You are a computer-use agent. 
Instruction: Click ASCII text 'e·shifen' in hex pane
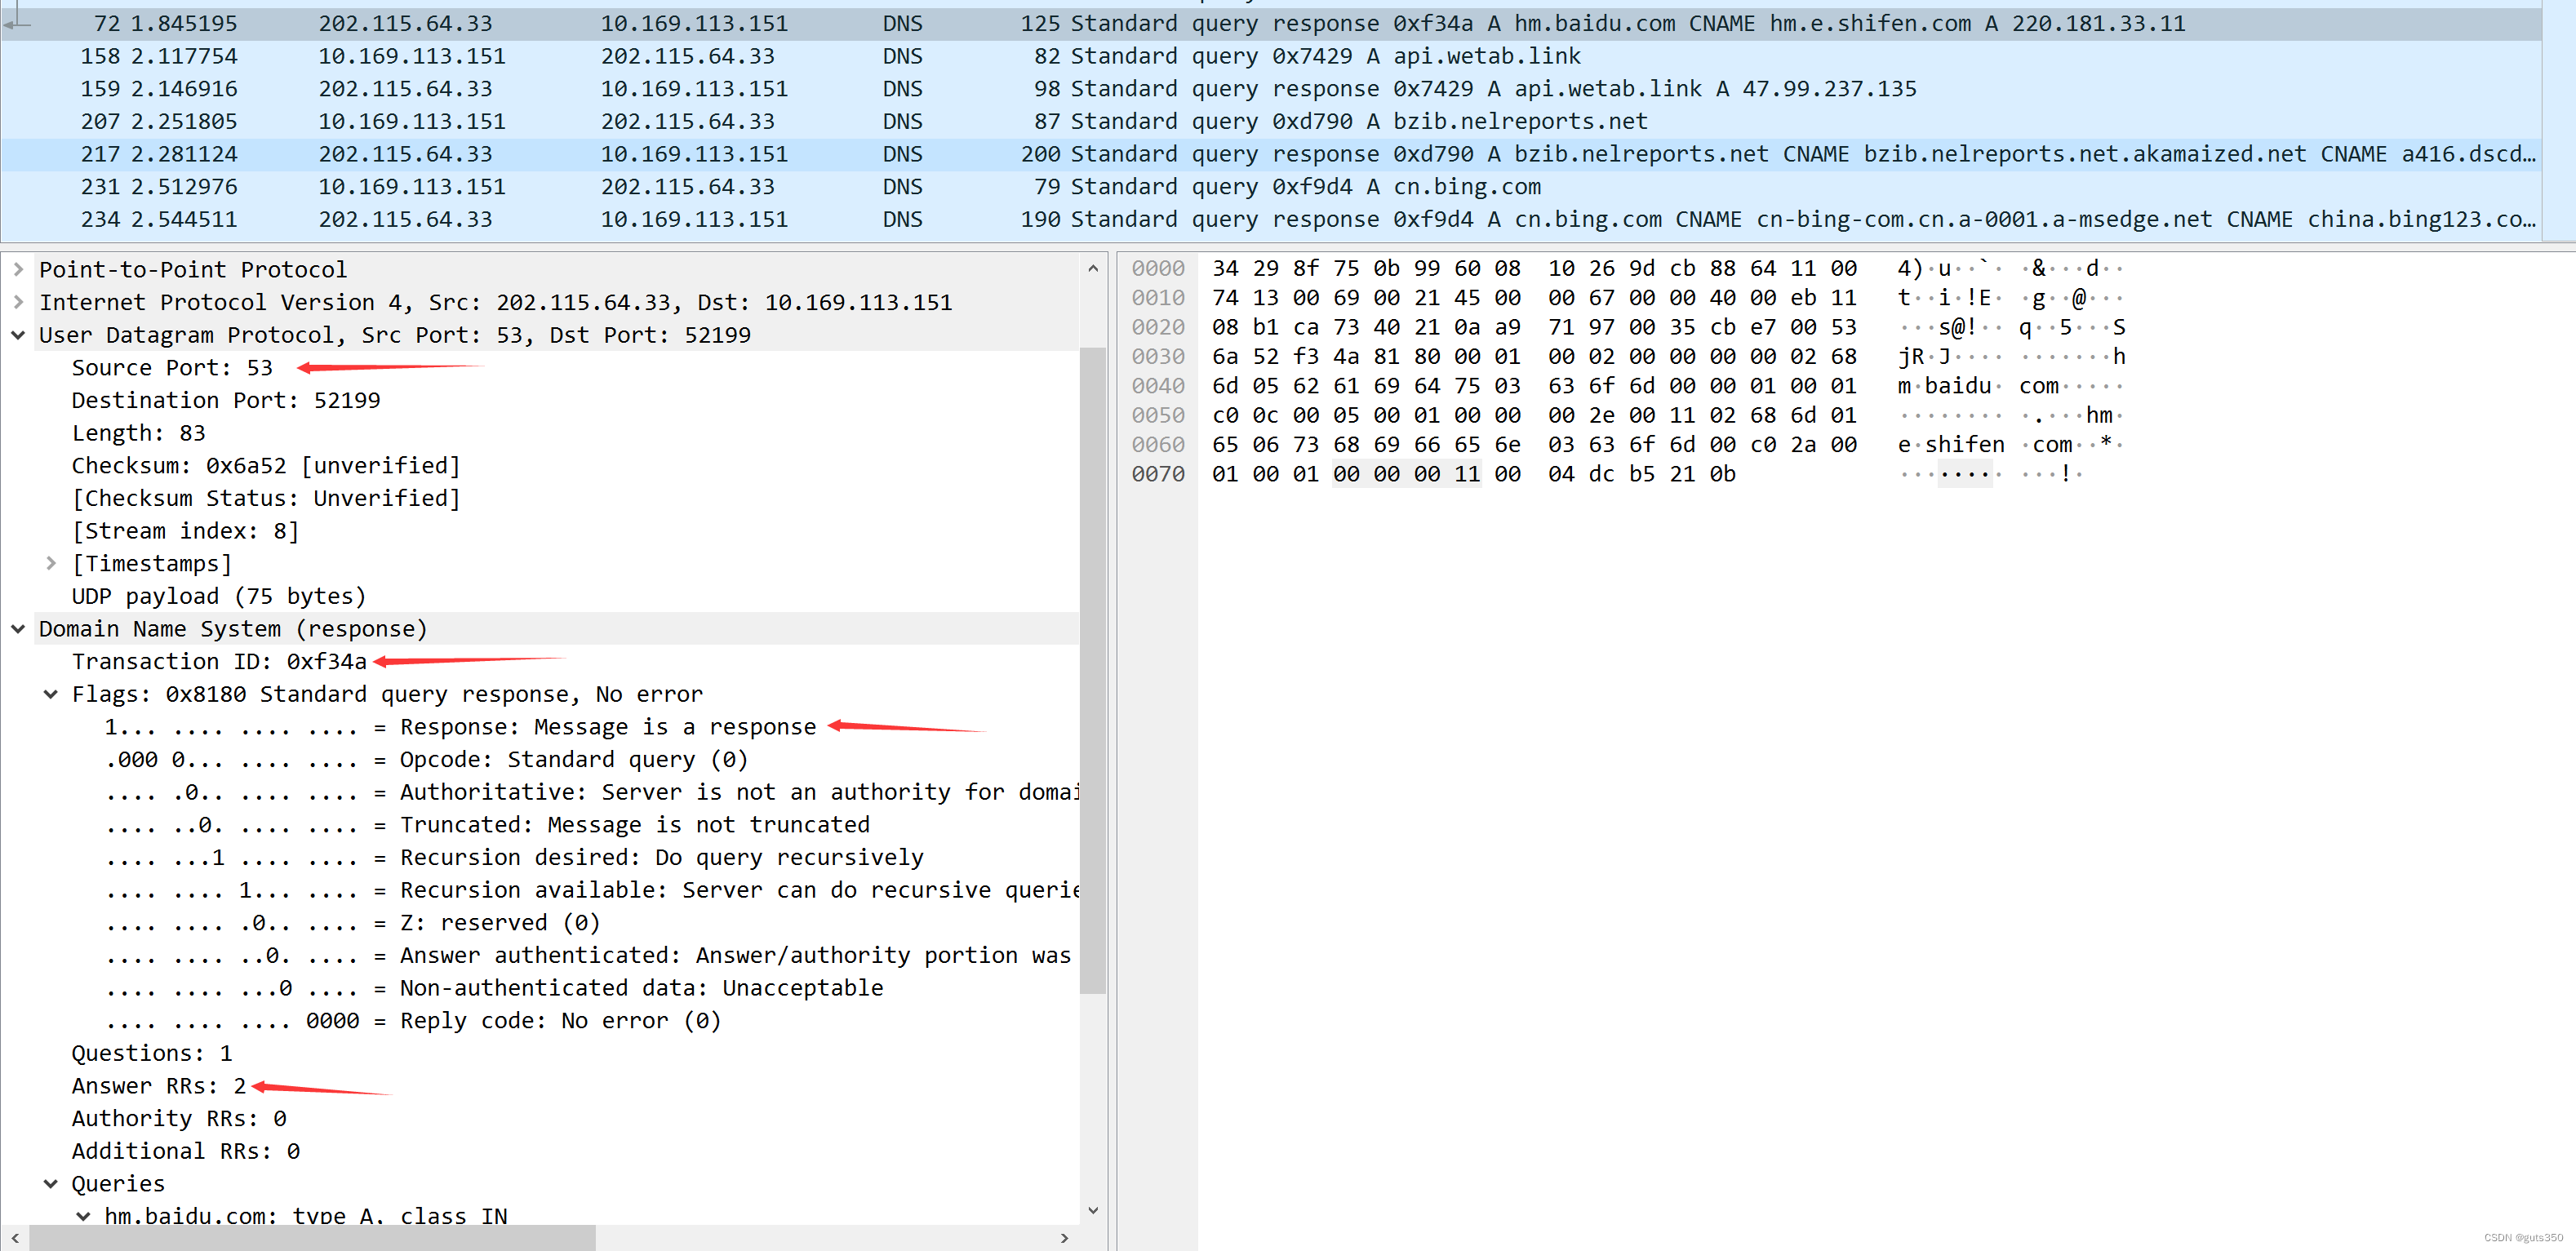(1951, 445)
